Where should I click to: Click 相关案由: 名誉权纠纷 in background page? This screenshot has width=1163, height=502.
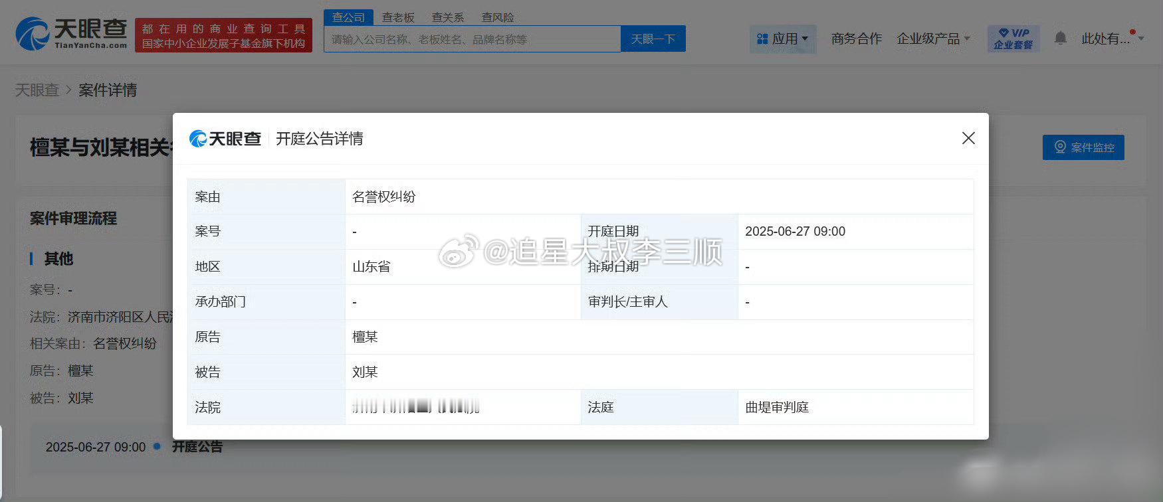[x=93, y=343]
